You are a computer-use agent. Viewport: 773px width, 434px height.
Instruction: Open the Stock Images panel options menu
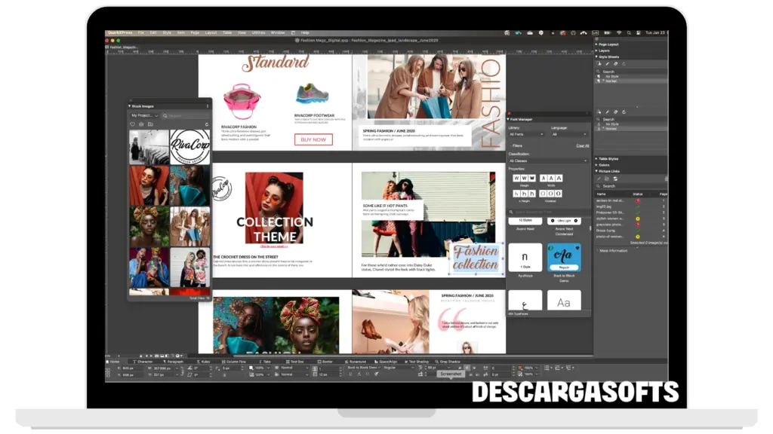[x=206, y=107]
